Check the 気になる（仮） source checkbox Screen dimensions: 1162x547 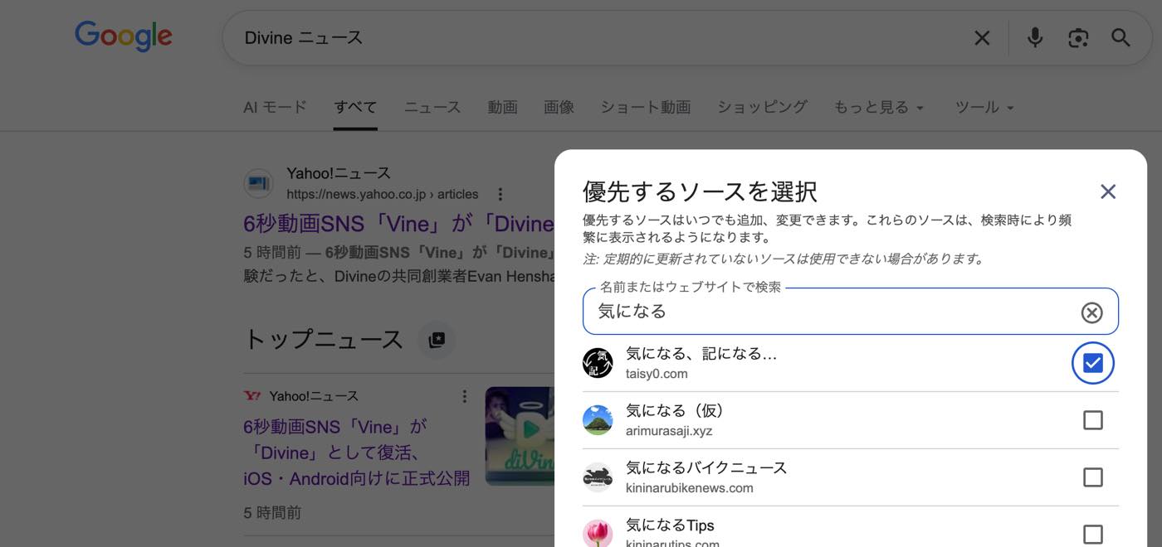(1092, 420)
